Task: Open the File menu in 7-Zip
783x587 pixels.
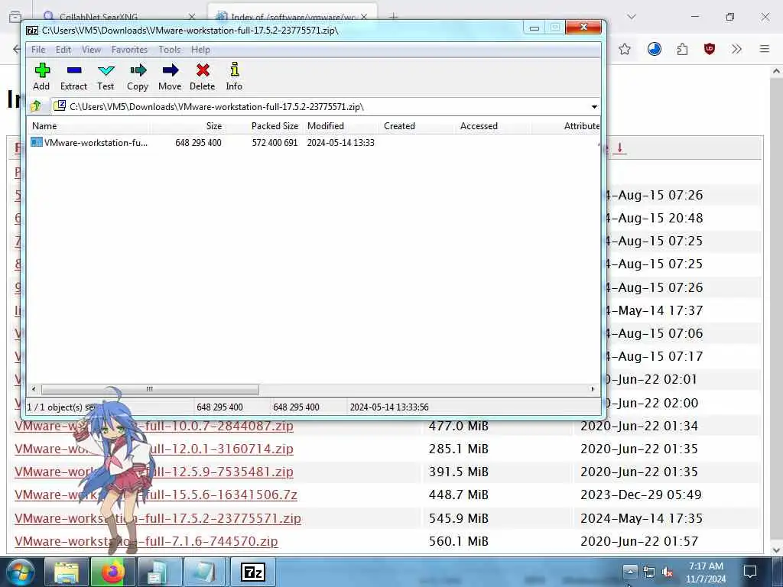Action: click(x=38, y=50)
